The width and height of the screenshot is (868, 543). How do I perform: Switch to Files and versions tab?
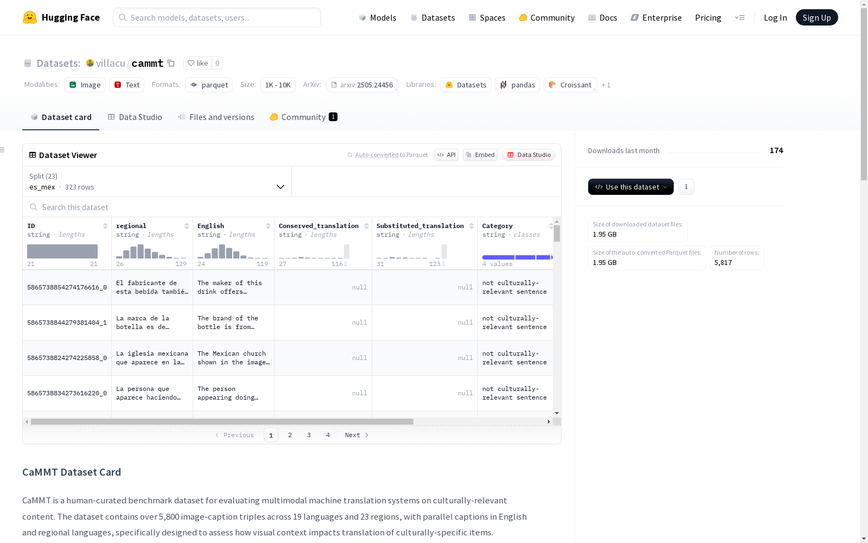tap(216, 117)
